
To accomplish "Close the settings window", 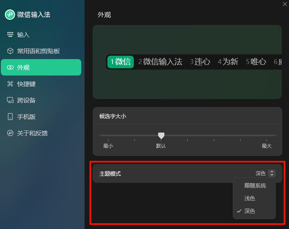I will (285, 4).
